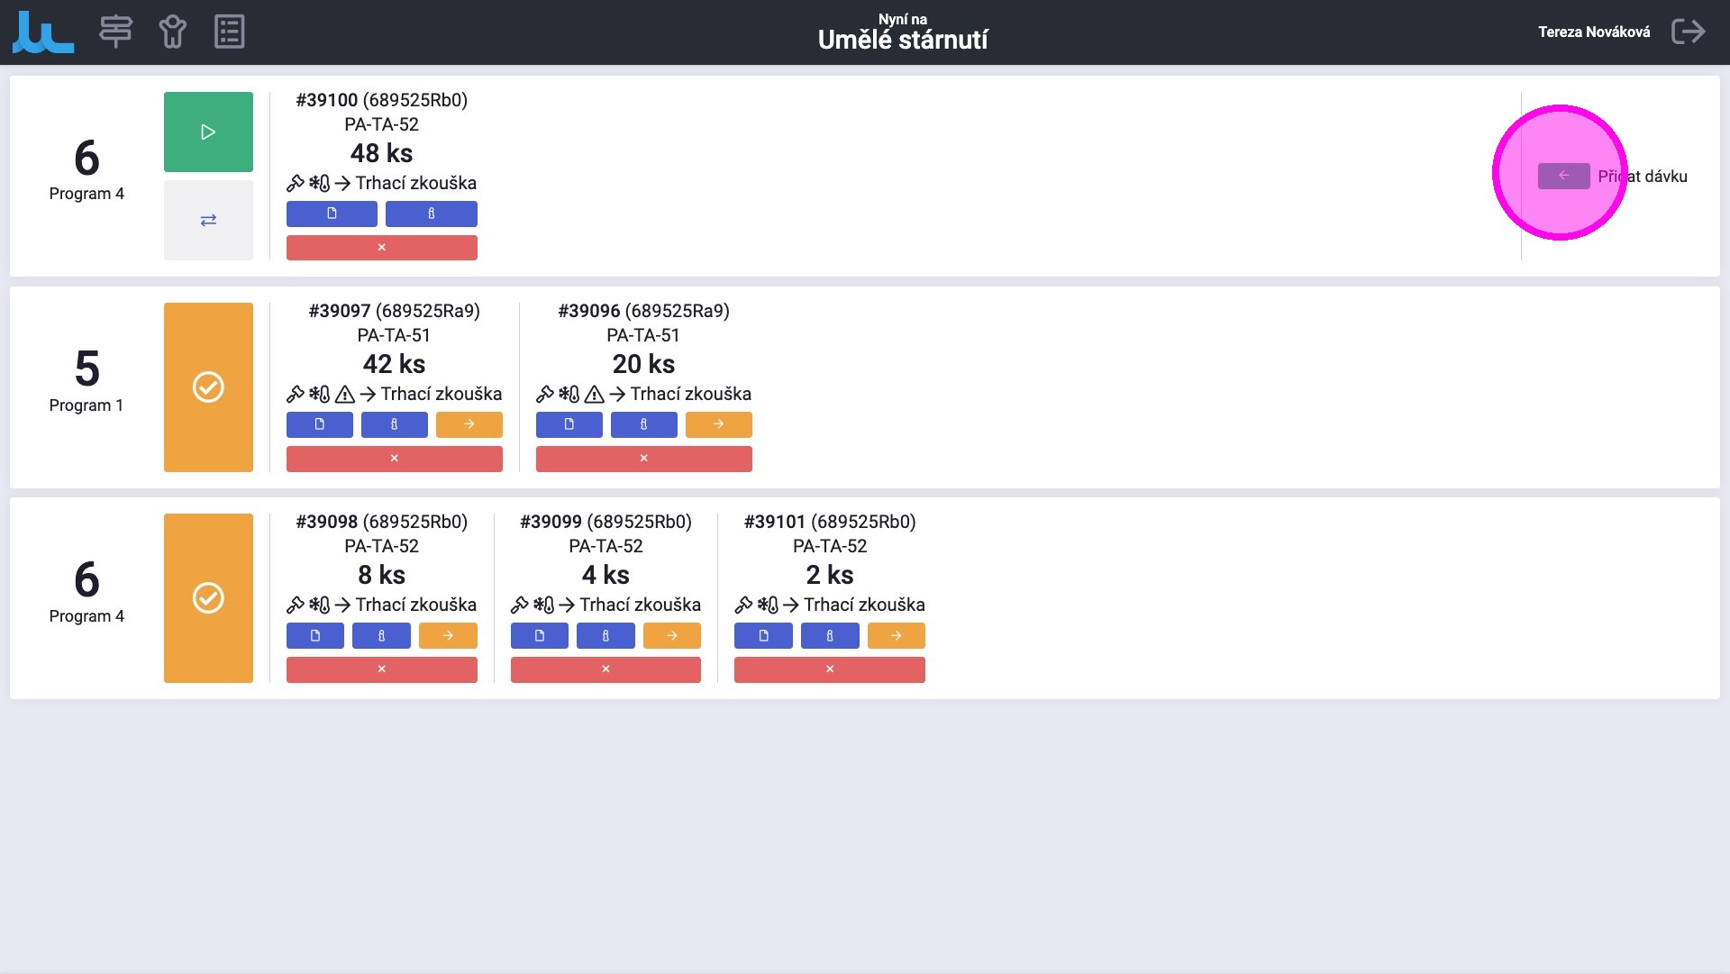
Task: Click the thermometer button for batch #39096
Action: (x=643, y=424)
